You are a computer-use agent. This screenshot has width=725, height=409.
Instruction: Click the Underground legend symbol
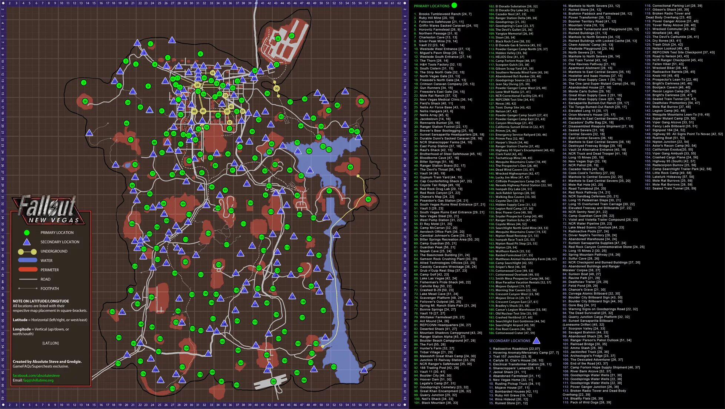(27, 251)
